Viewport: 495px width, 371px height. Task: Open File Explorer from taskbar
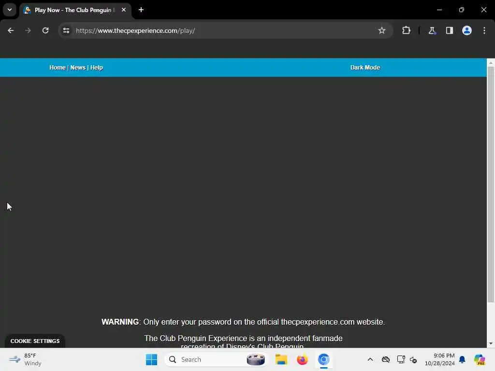coord(281,359)
